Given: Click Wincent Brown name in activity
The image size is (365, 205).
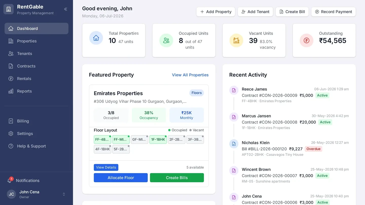Looking at the screenshot, I should [256, 170].
